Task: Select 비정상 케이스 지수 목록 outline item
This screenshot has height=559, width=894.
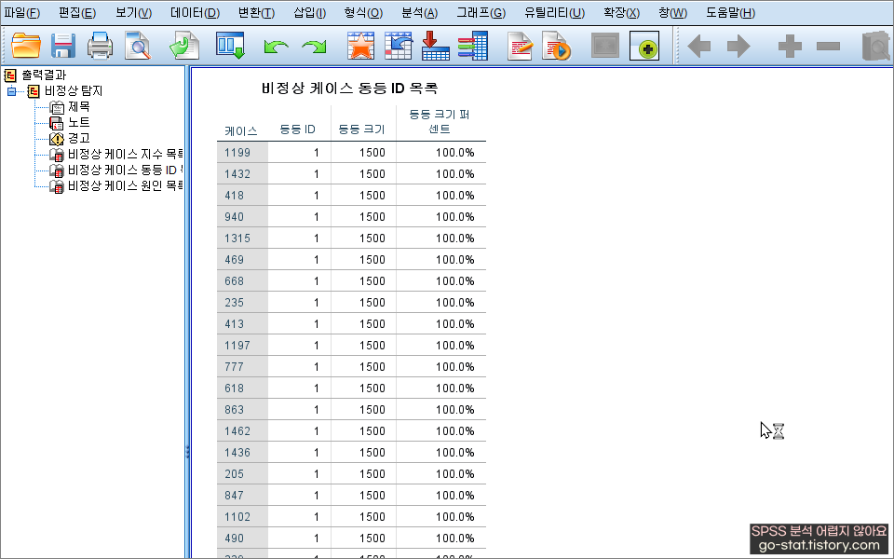Action: click(126, 154)
